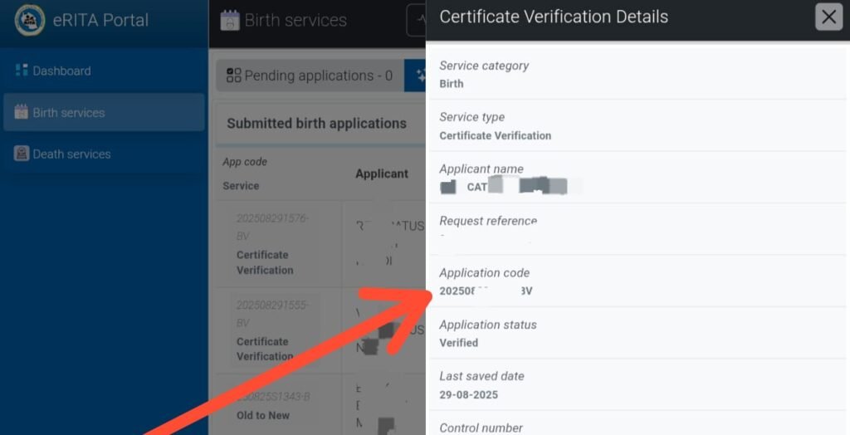Click the Old to New service entry
850x435 pixels.
click(x=263, y=415)
